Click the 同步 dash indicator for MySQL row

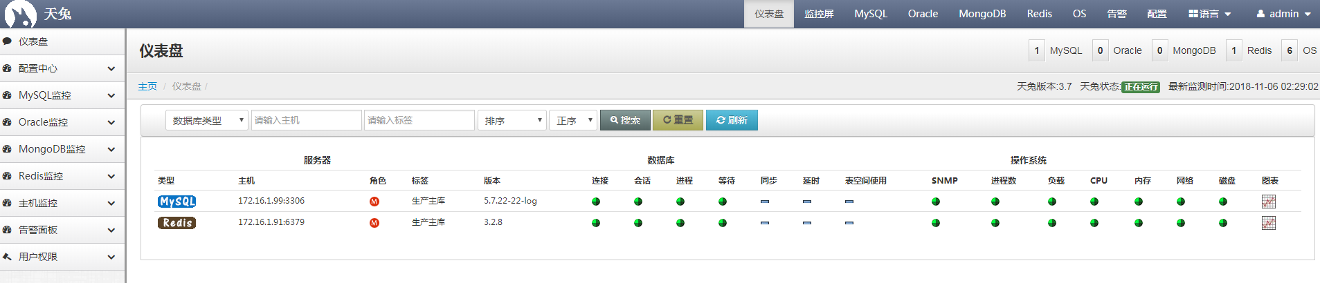(765, 202)
